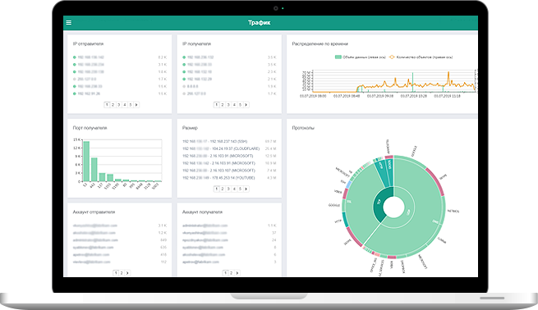The image size is (538, 310).
Task: Open page 5 of Размер list
Action: [x=240, y=189]
